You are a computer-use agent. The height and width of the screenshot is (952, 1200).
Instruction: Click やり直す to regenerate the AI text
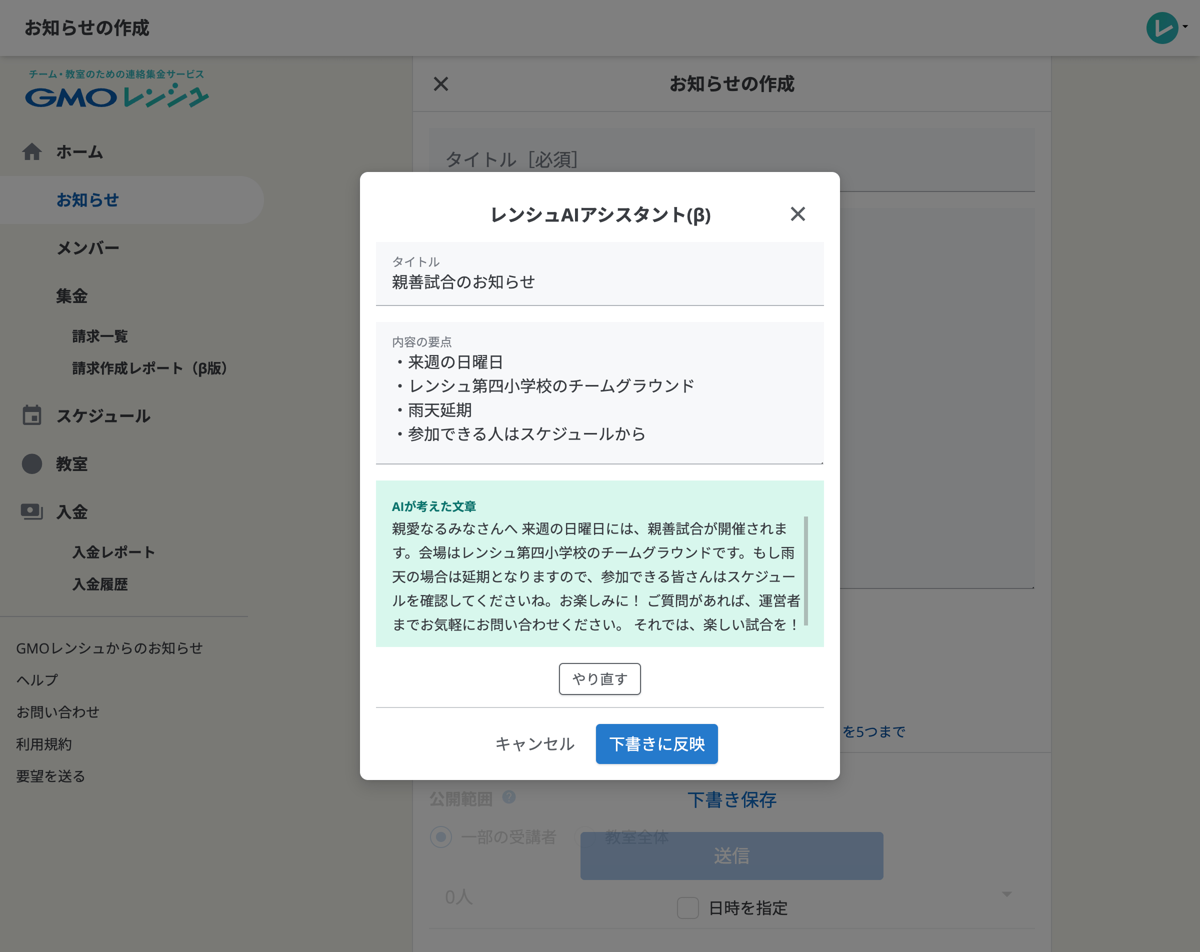tap(599, 678)
